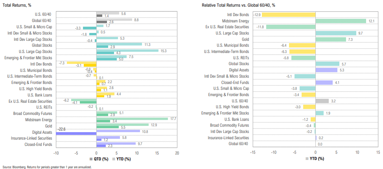
Task: Click the Global 60/40 8.8 YTD bar
Action: pyautogui.click(x=114, y=20)
